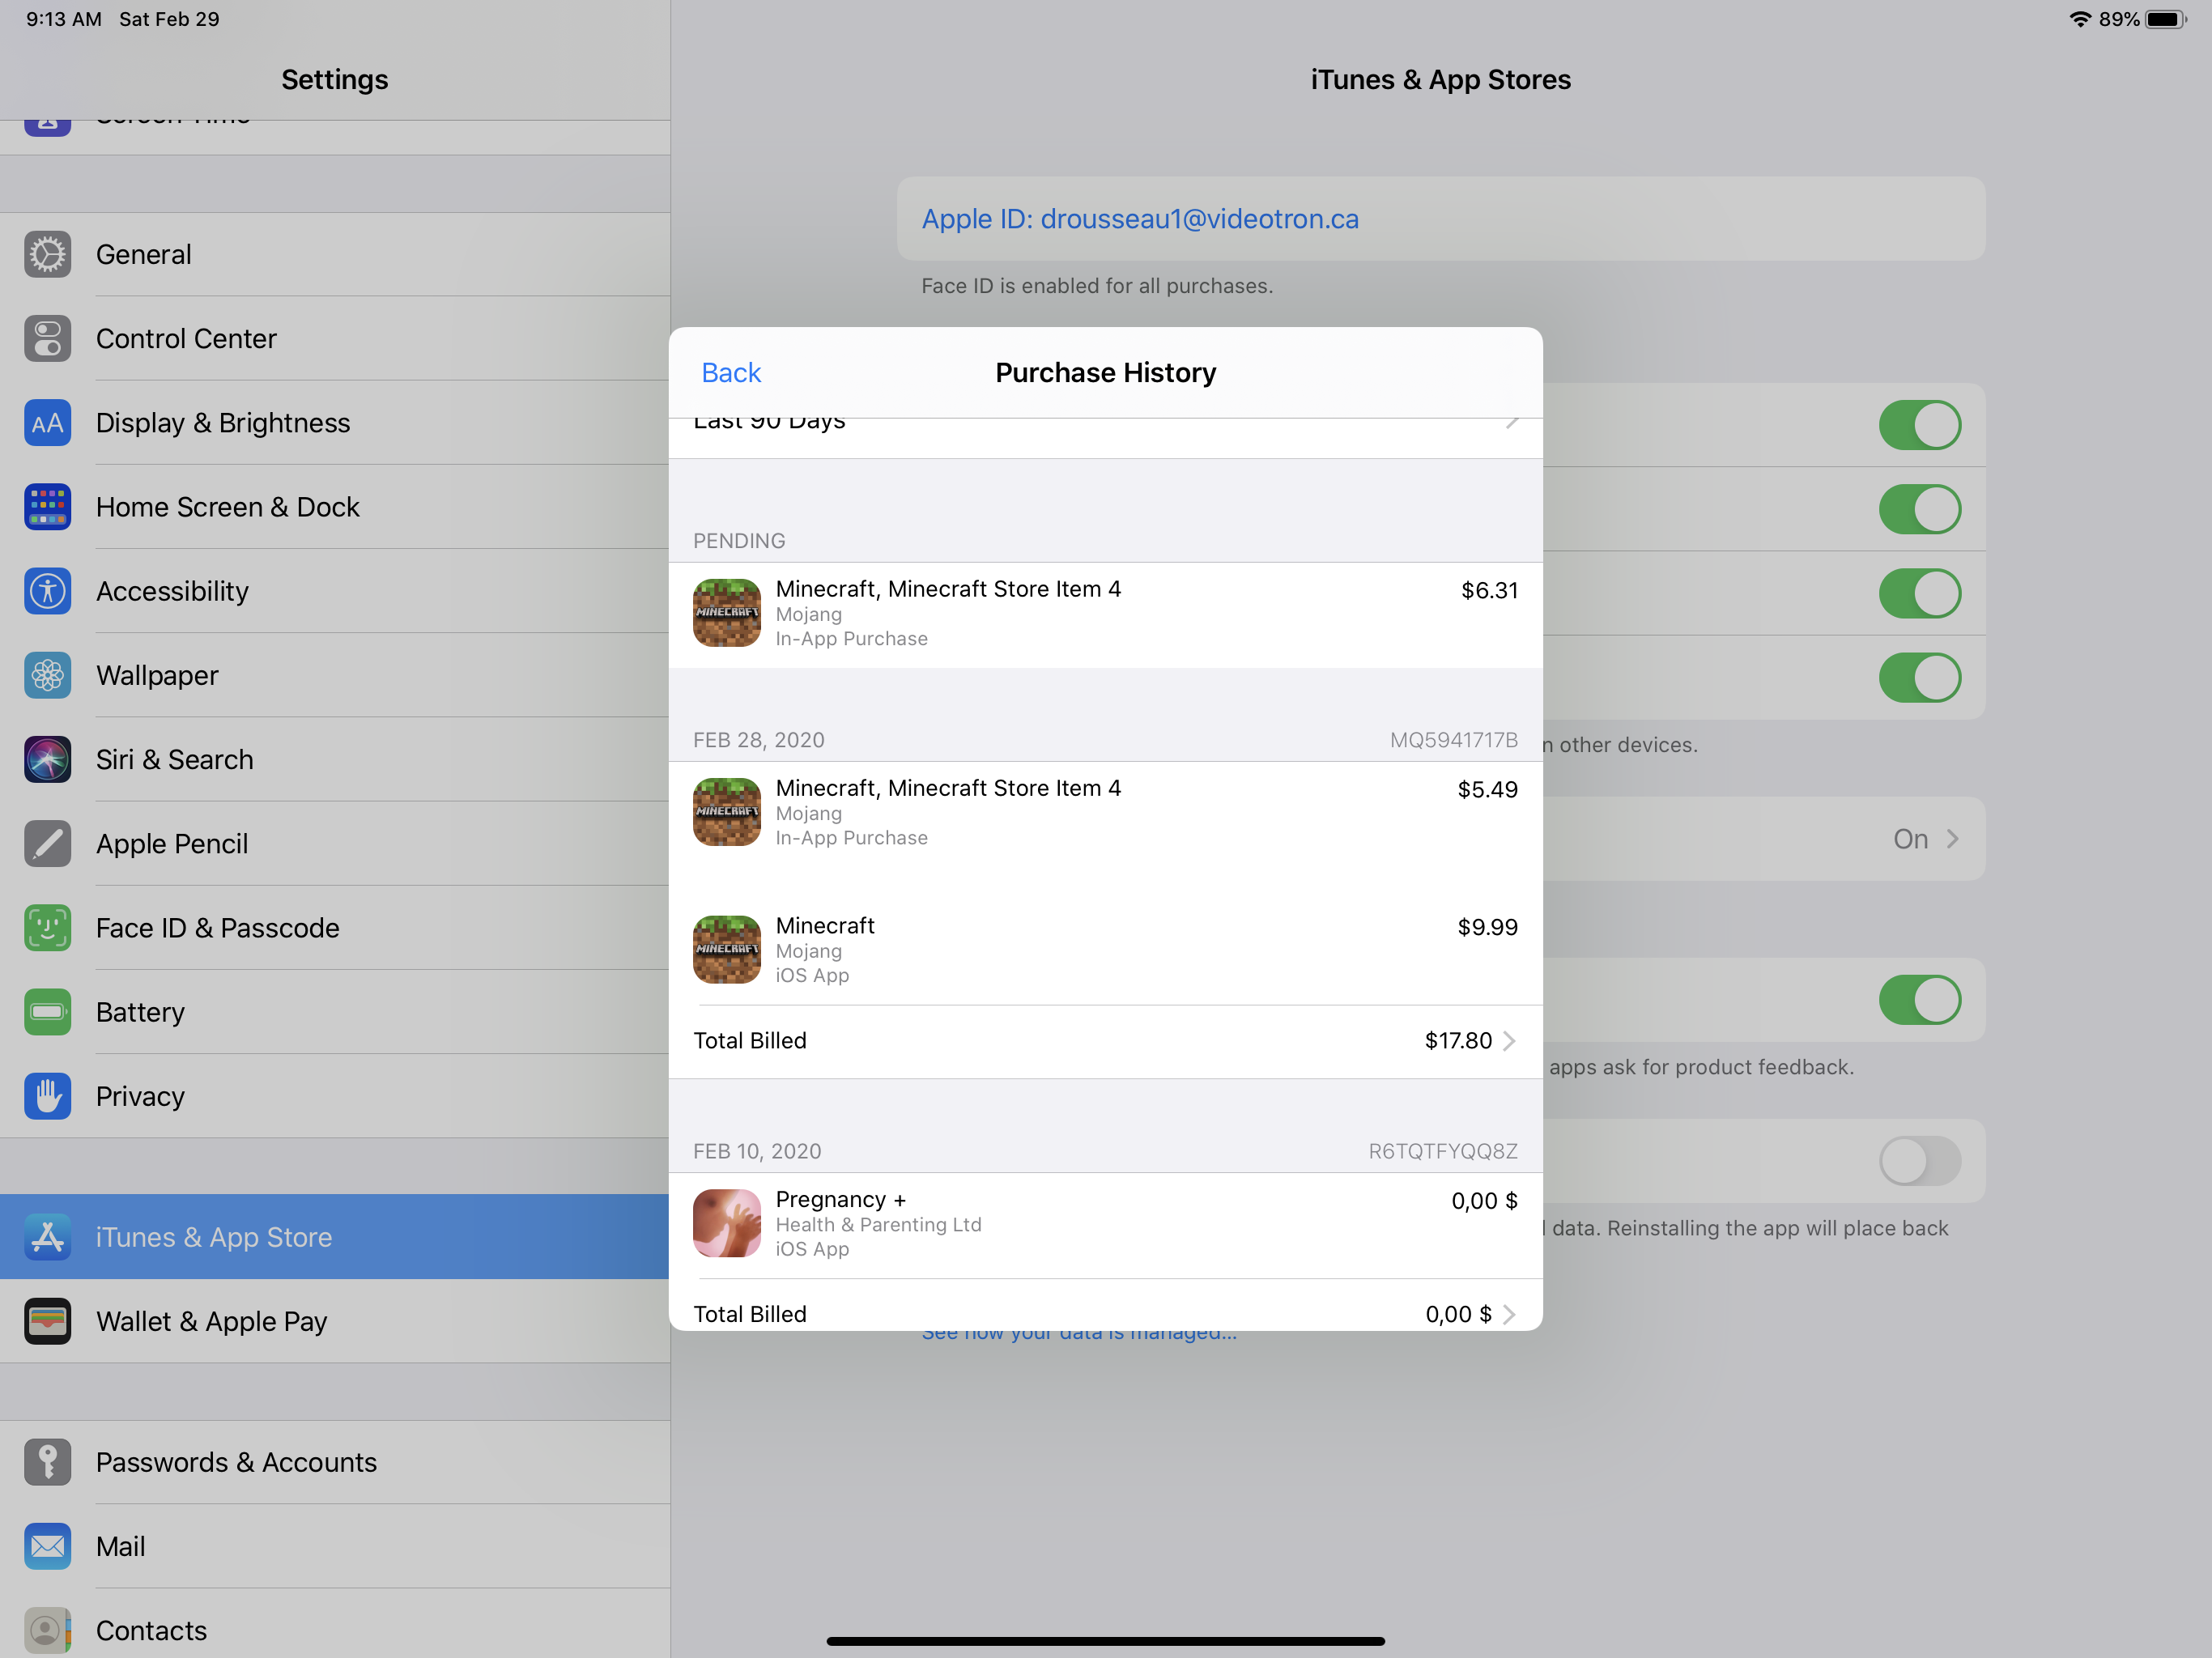Viewport: 2212px width, 1658px height.
Task: Tap the pending Minecraft purchase app icon
Action: click(726, 613)
